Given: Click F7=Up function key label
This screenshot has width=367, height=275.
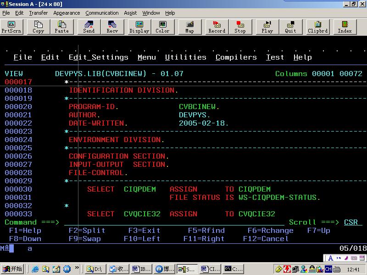Looking at the screenshot, I should [318, 231].
